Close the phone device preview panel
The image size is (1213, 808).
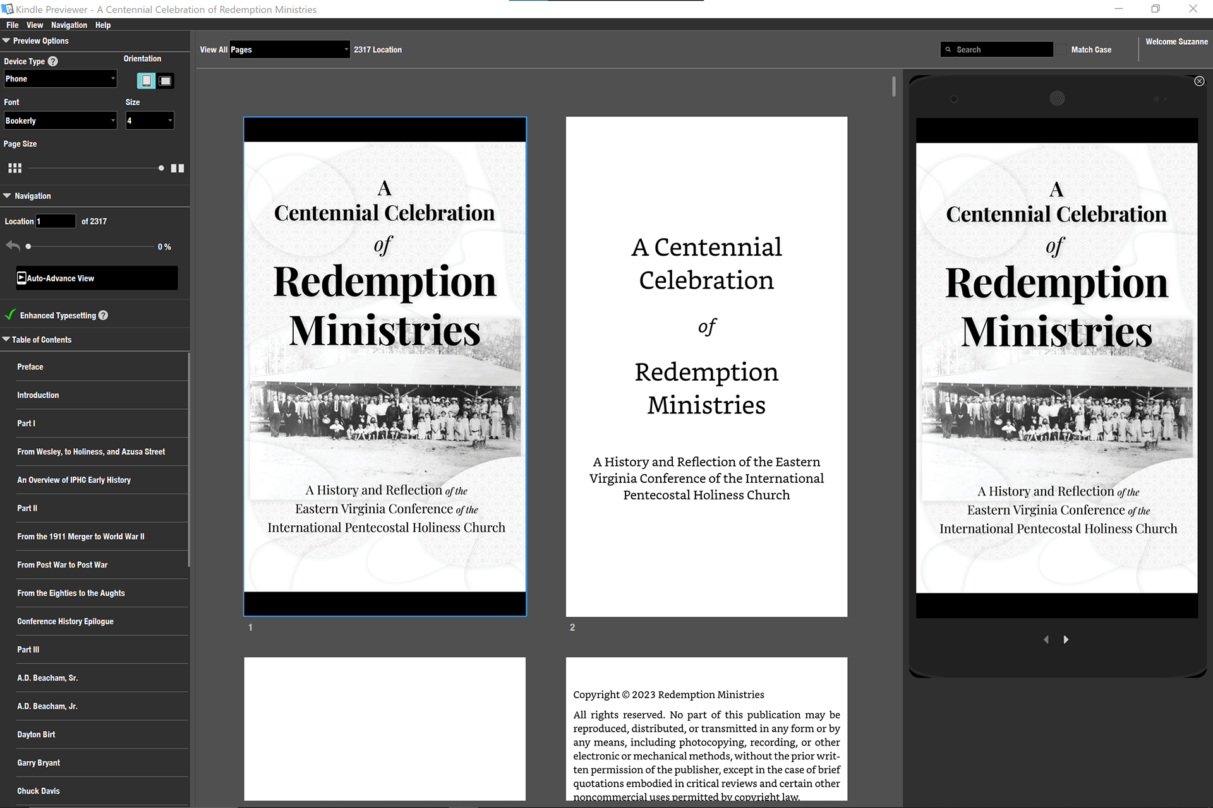coord(1199,81)
